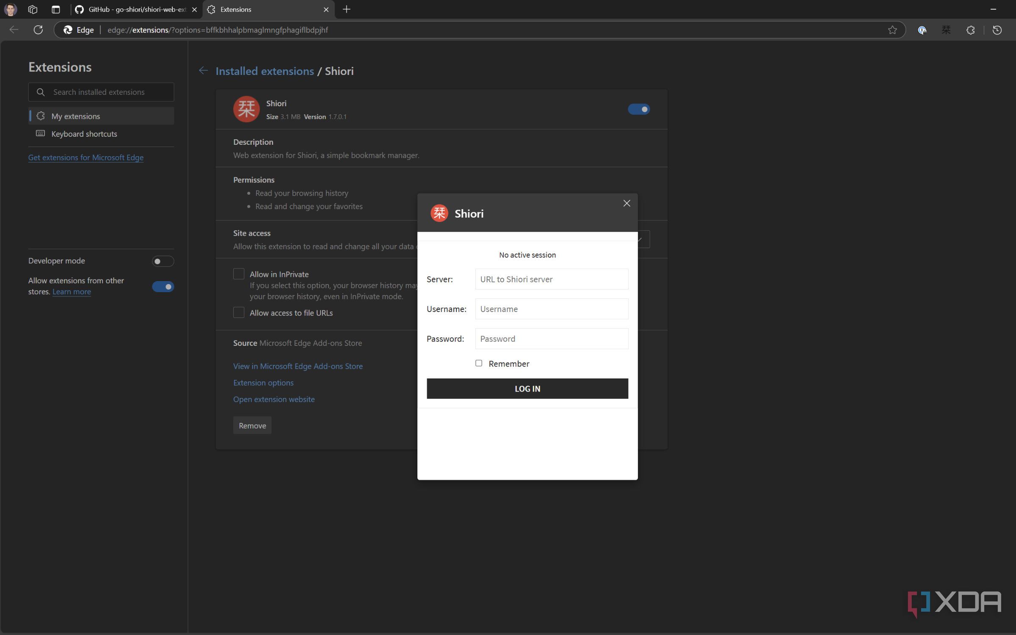The width and height of the screenshot is (1016, 635).
Task: Click the Server URL input field
Action: (551, 279)
